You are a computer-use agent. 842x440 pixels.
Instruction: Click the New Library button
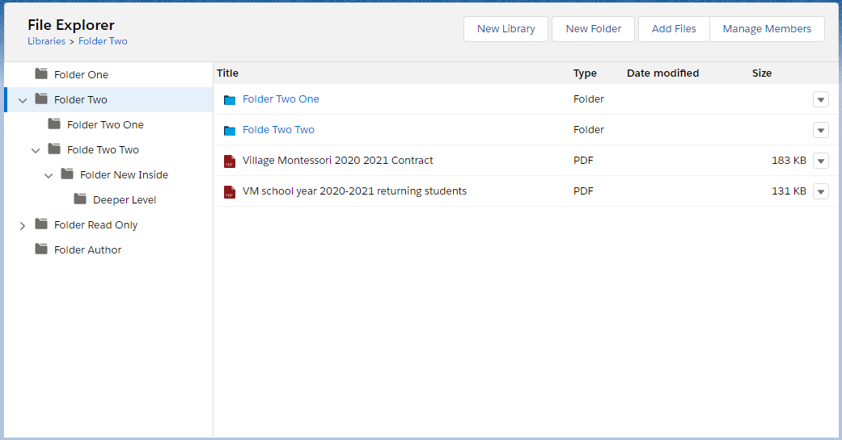pyautogui.click(x=506, y=29)
